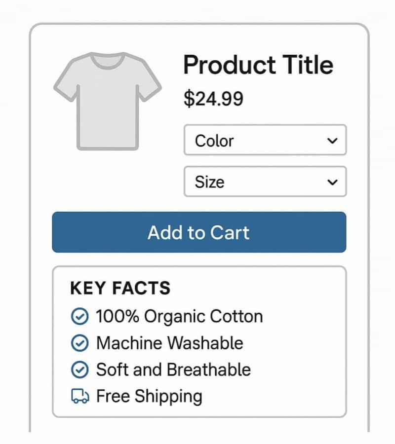Click the Soft and Breathable text

click(x=173, y=370)
